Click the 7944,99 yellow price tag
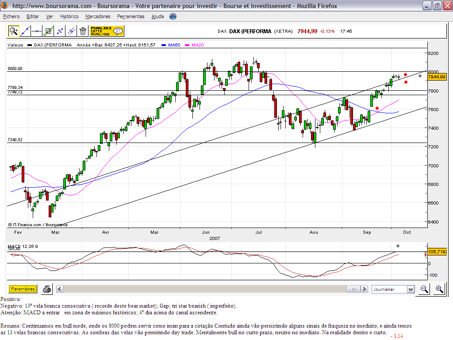 tap(437, 77)
